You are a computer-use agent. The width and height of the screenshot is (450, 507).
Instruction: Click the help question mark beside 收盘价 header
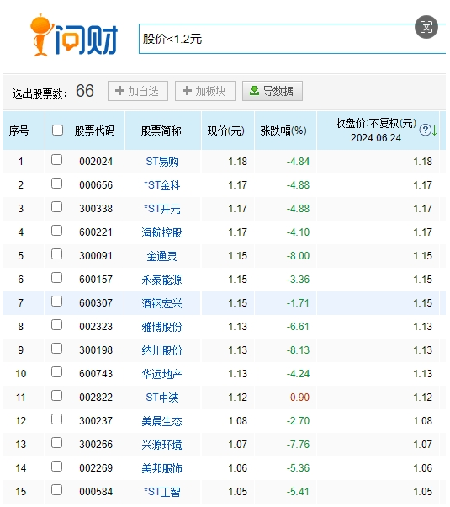(x=425, y=130)
